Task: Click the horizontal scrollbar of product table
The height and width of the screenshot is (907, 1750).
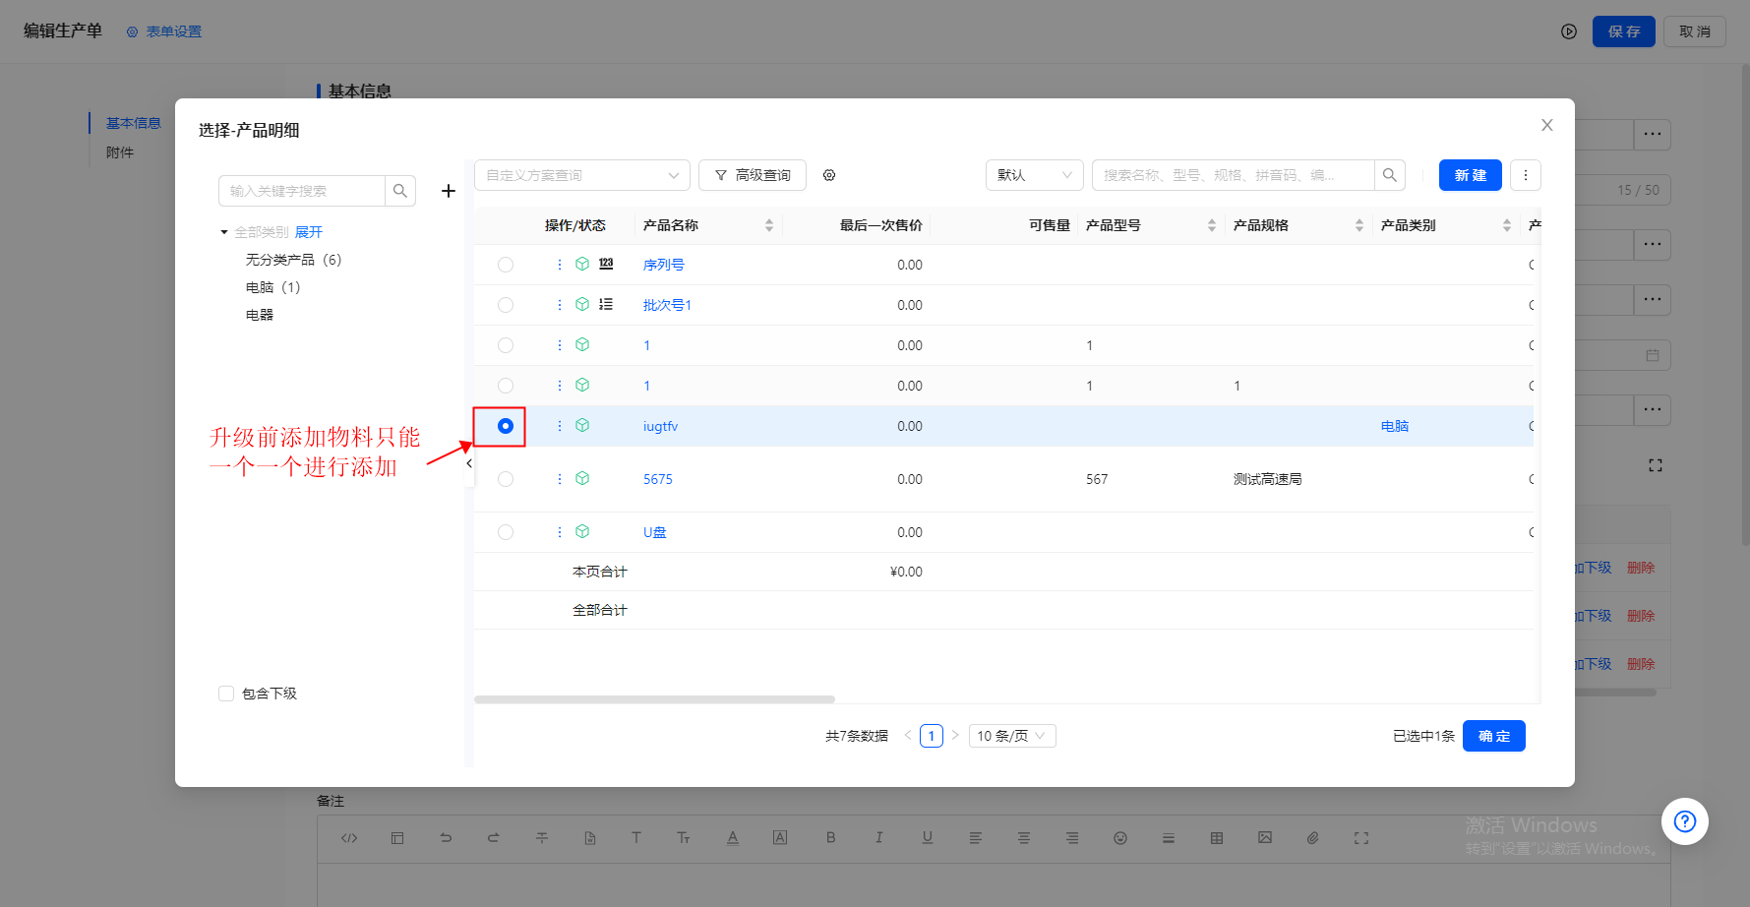Action: (654, 699)
